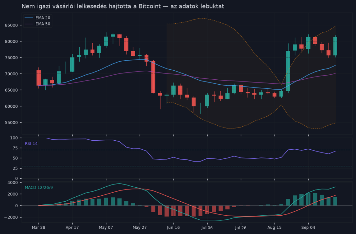Click the RSI axis label 75
356x234 pixels.
pos(15,148)
